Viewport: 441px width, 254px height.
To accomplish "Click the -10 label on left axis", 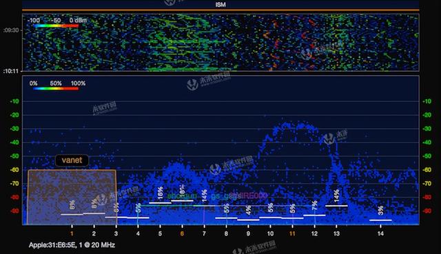I will coord(14,101).
